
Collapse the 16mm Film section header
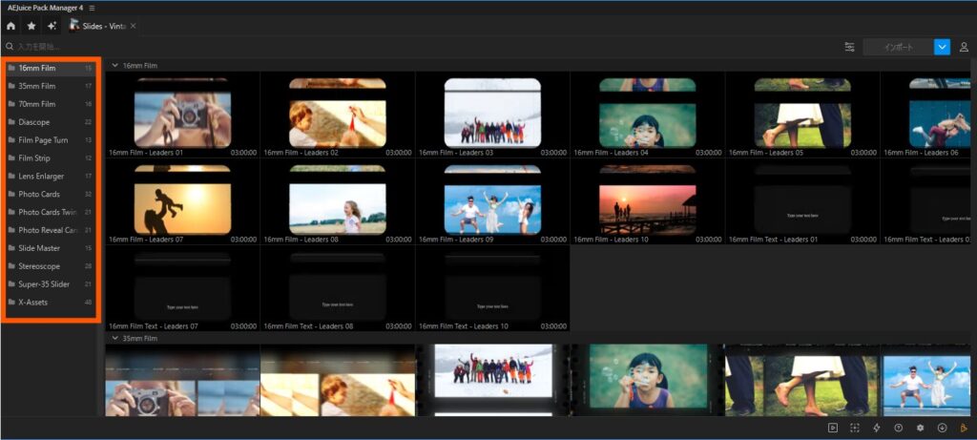pos(115,66)
